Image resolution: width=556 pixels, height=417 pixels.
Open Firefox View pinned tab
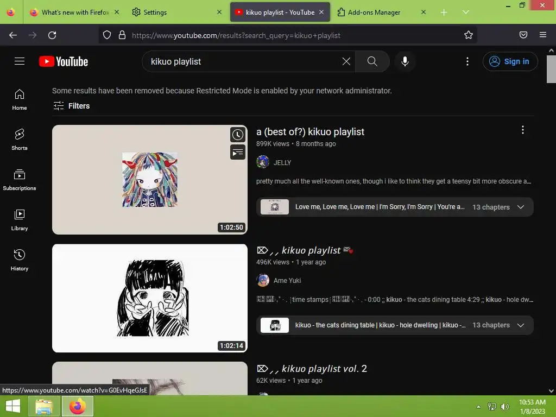tap(11, 12)
